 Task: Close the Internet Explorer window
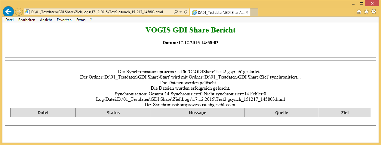tap(372, 3)
